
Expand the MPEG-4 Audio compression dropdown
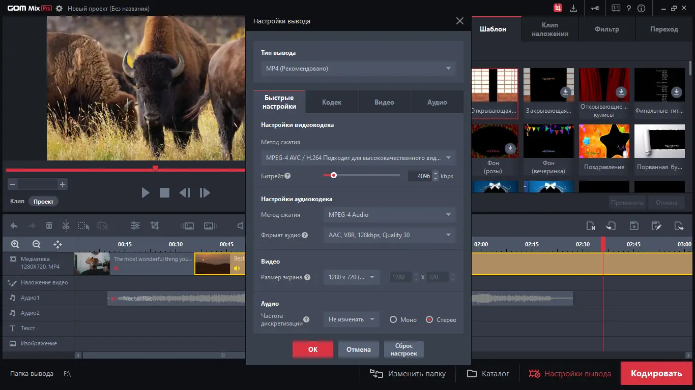389,215
